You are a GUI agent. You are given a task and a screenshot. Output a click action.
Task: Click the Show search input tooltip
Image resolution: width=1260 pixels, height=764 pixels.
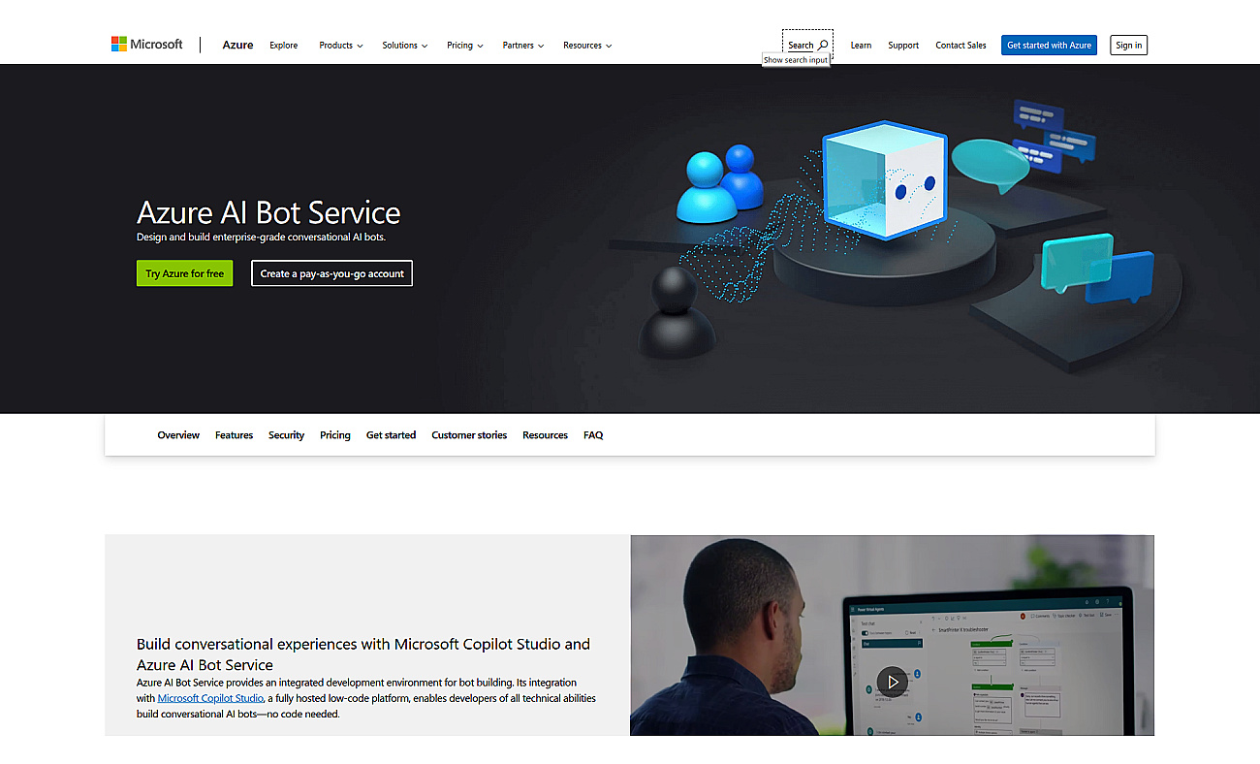click(x=796, y=60)
